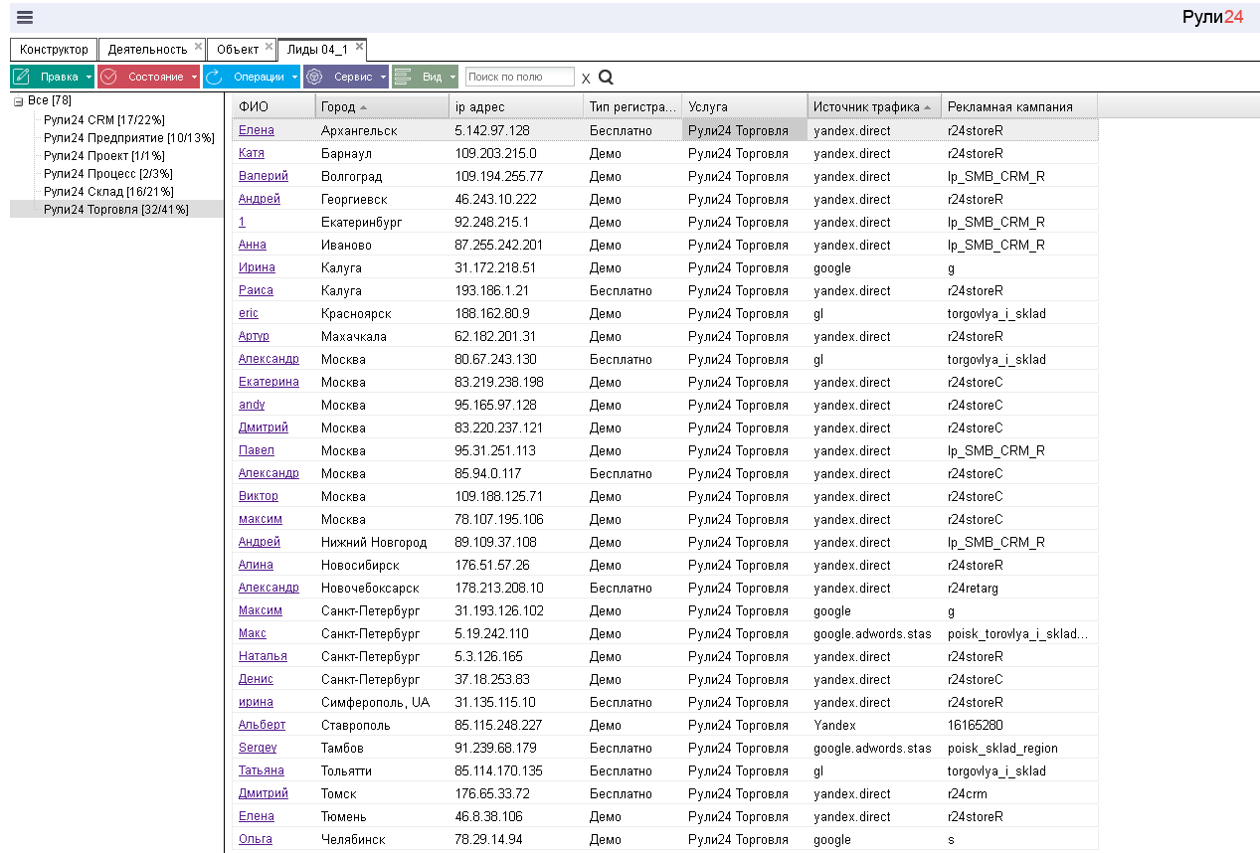Select Рули24 Проект [1/1%] filter

pos(104,155)
